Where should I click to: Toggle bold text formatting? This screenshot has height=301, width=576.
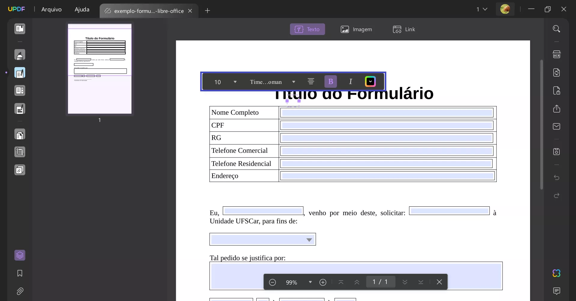tap(330, 81)
